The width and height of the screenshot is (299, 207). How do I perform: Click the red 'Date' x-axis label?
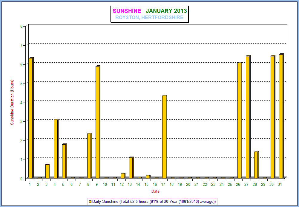pyautogui.click(x=155, y=191)
